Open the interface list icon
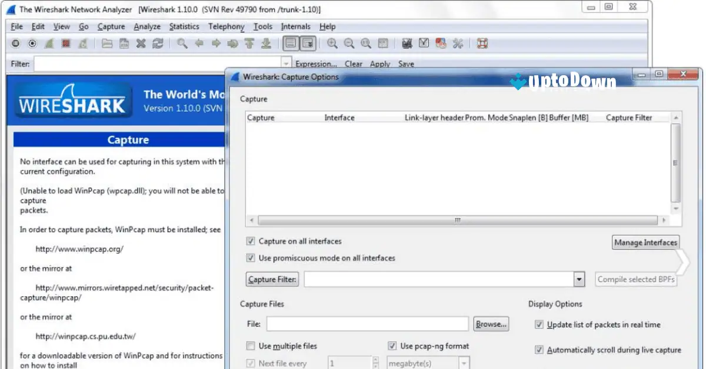The height and width of the screenshot is (369, 706). (15, 43)
